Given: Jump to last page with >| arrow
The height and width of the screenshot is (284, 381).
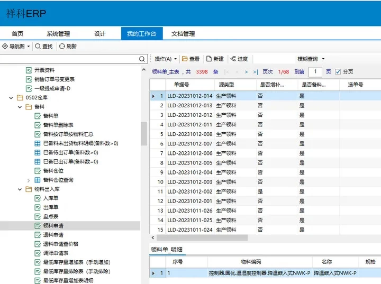Looking at the screenshot, I should [x=256, y=72].
